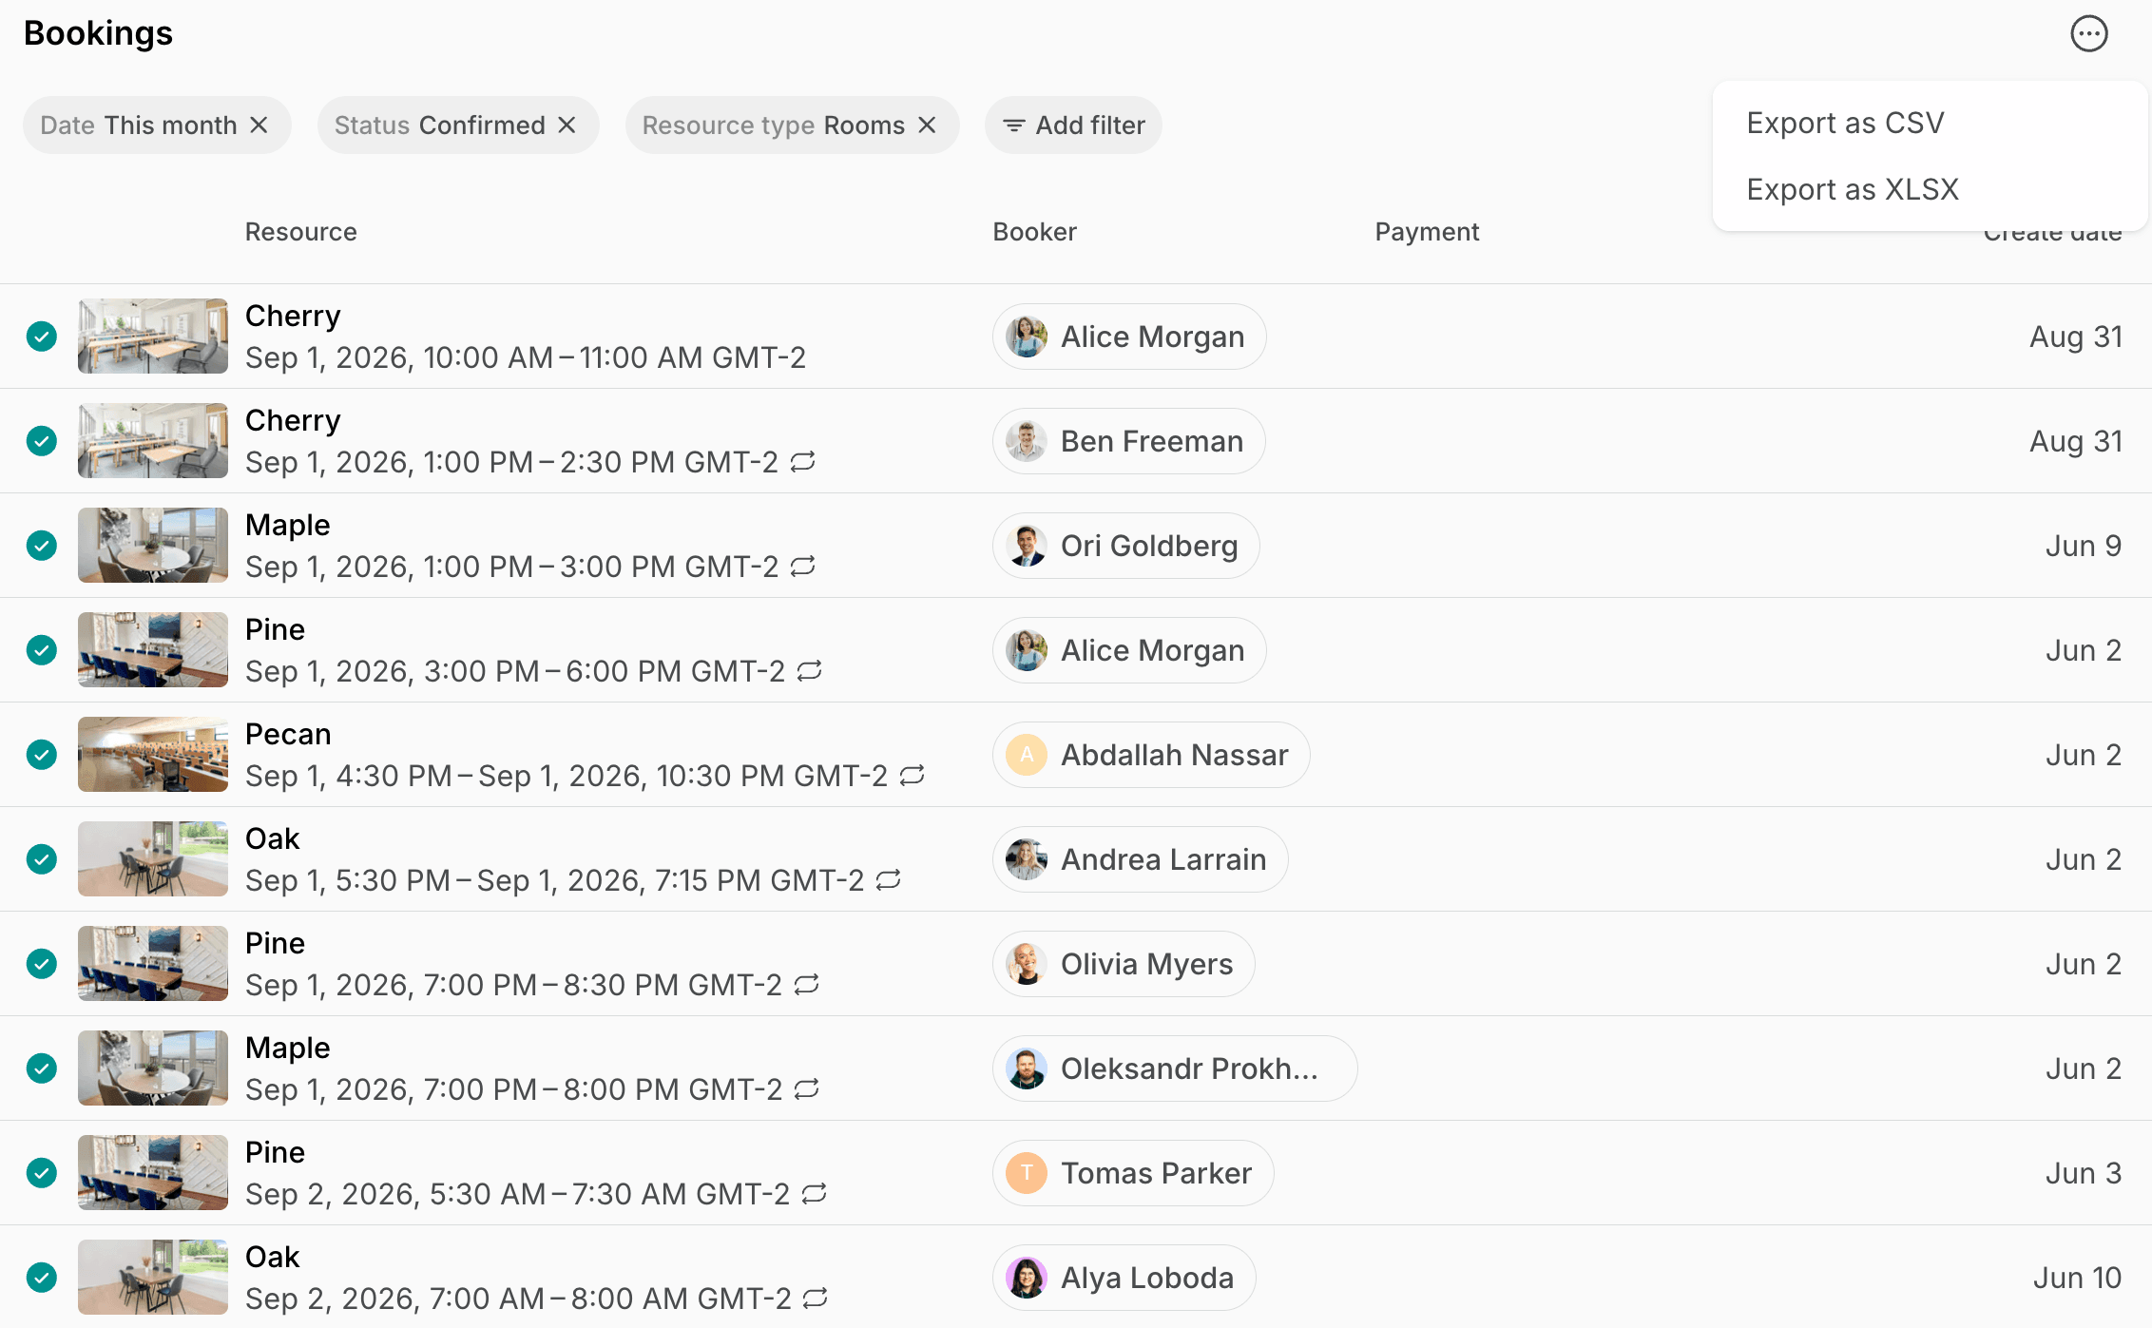Click the Resource column header
This screenshot has width=2152, height=1328.
pyautogui.click(x=300, y=232)
